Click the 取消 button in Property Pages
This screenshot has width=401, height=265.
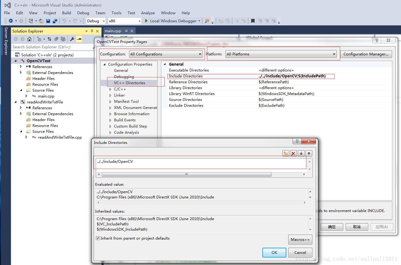click(357, 227)
